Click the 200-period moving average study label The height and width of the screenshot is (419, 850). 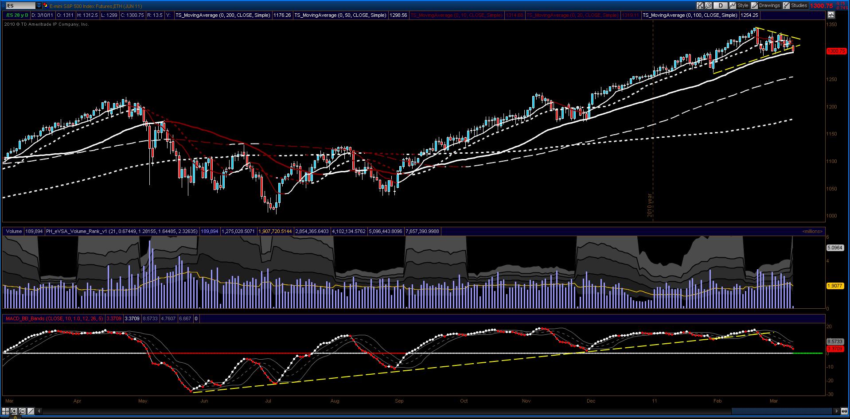click(x=223, y=15)
